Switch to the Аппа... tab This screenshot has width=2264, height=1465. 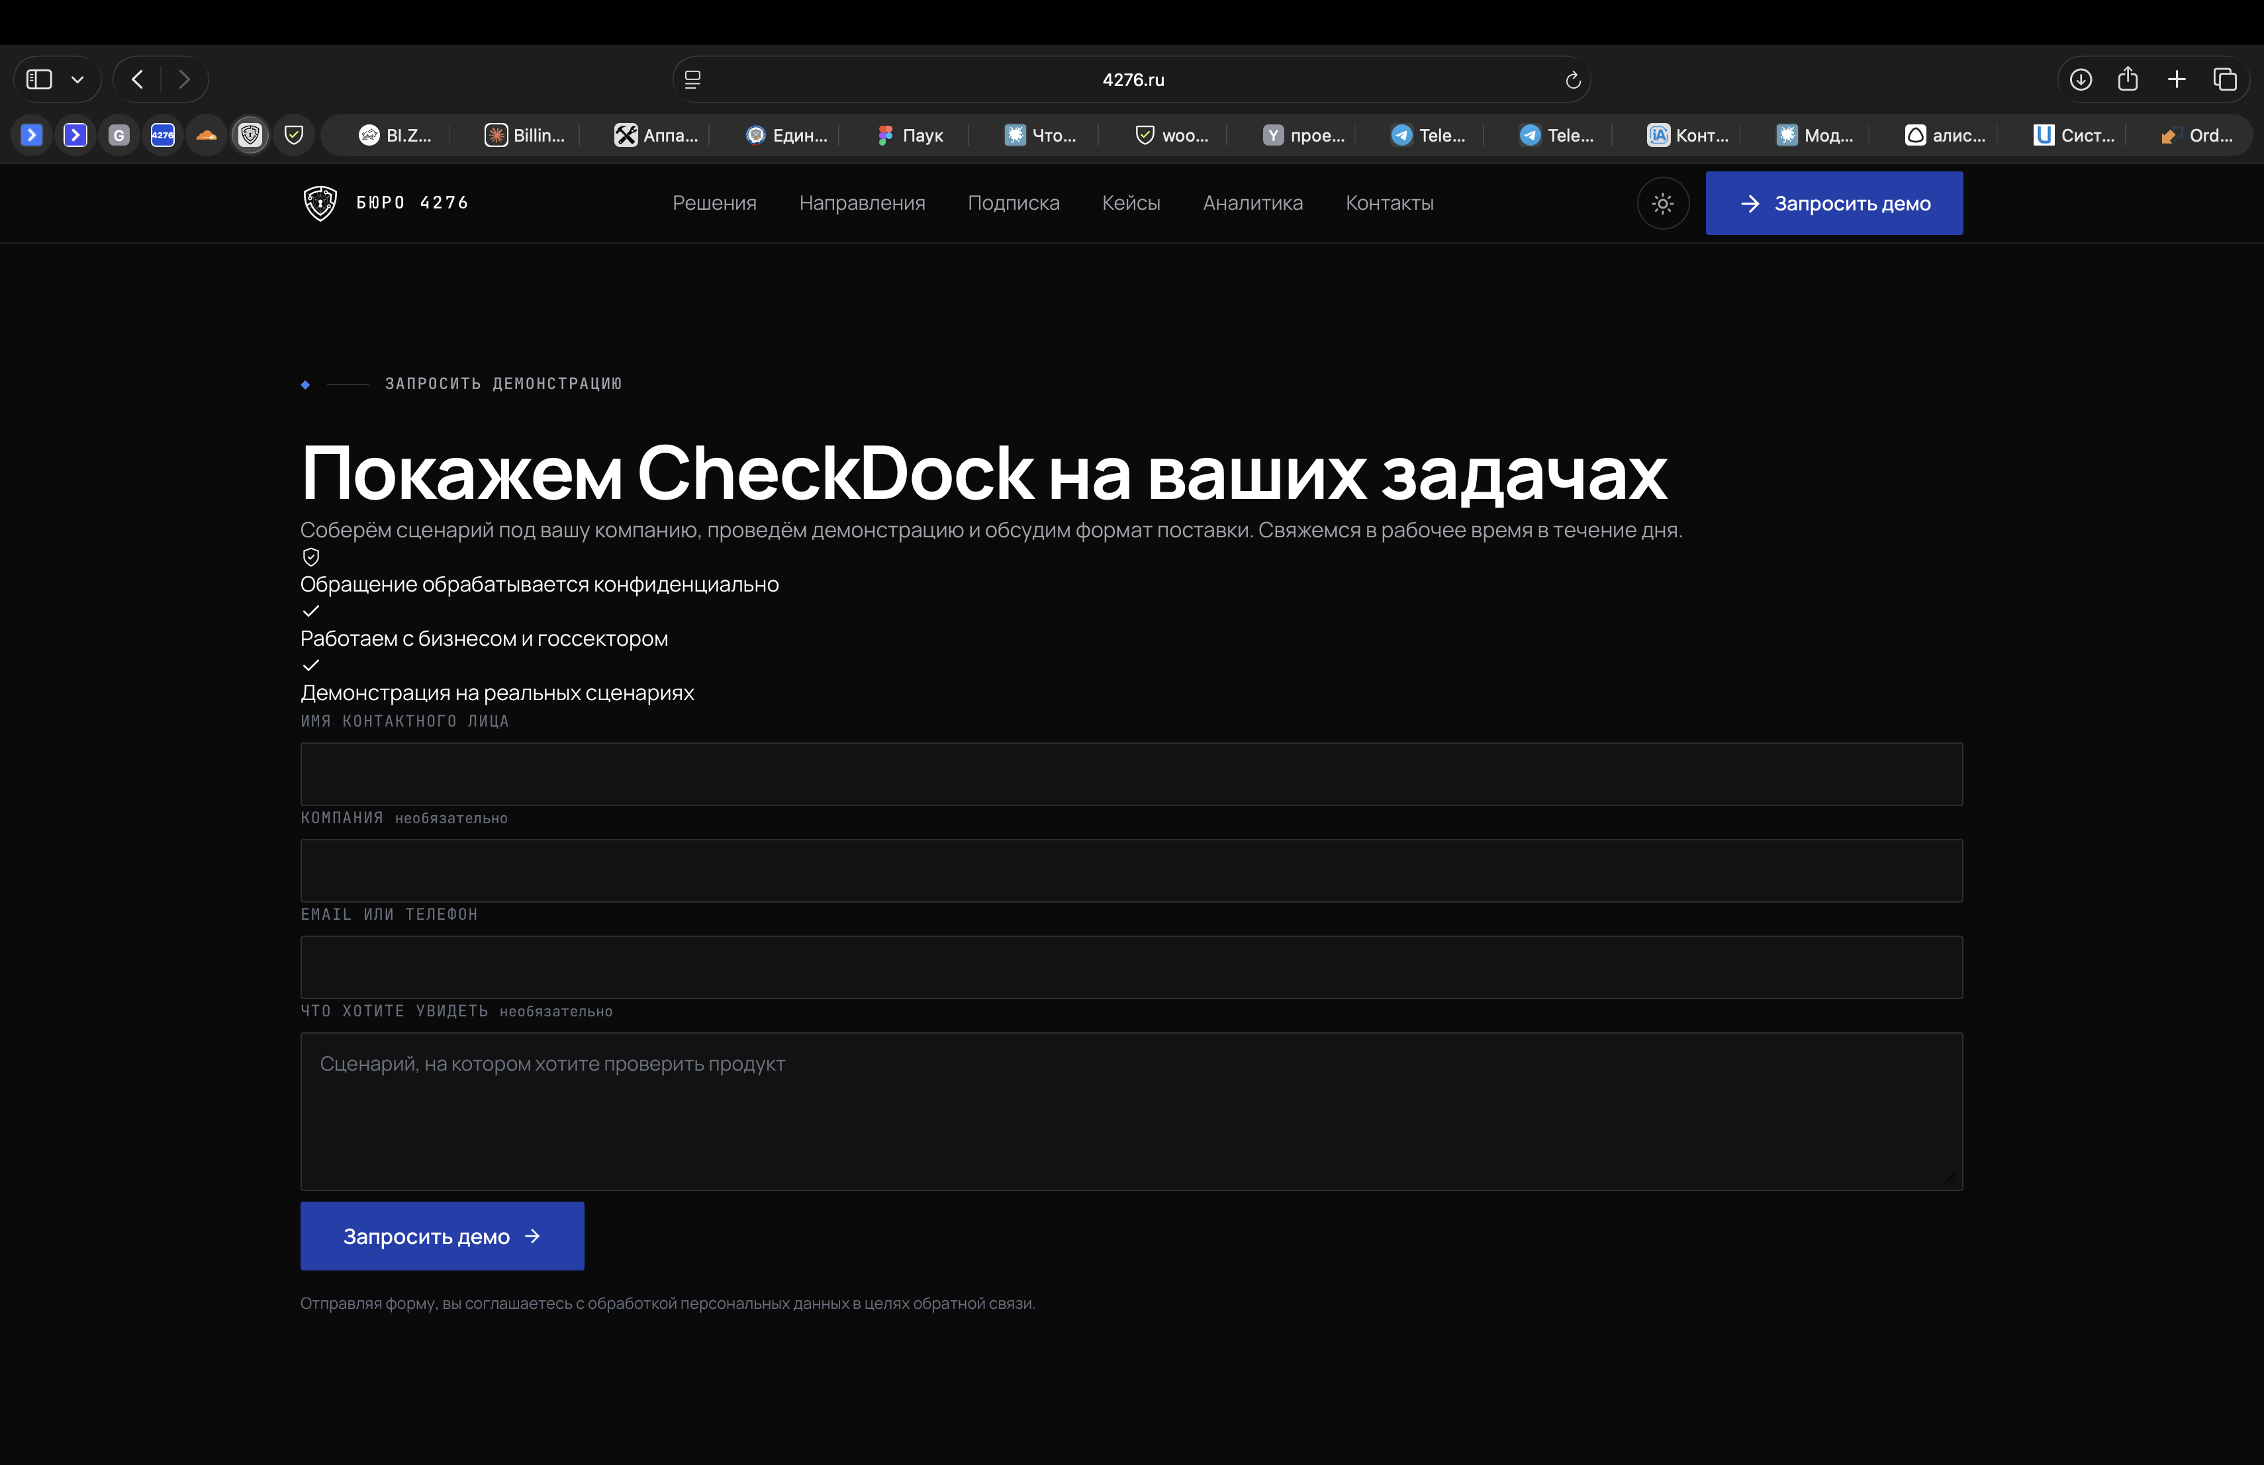tap(657, 135)
